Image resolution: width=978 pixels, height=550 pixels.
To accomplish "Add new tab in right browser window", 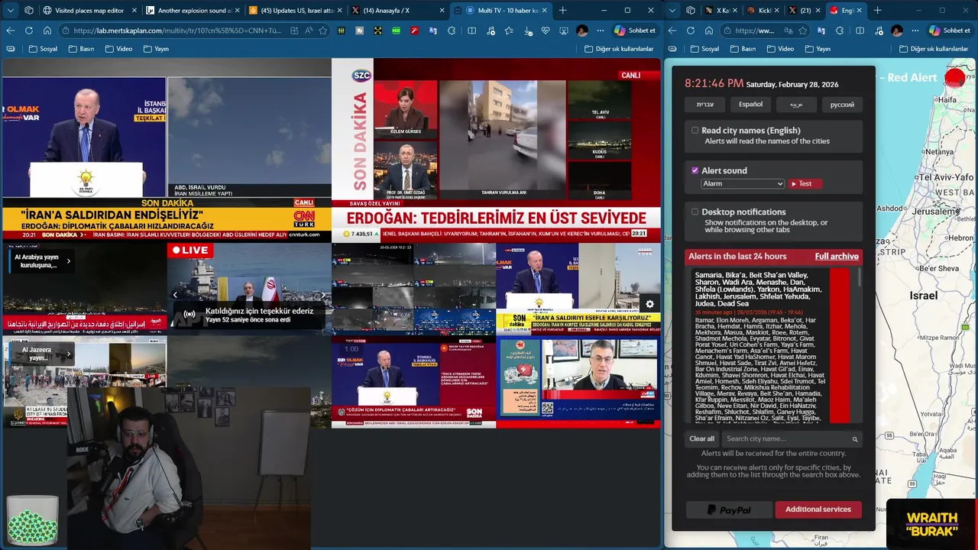I will click(877, 10).
